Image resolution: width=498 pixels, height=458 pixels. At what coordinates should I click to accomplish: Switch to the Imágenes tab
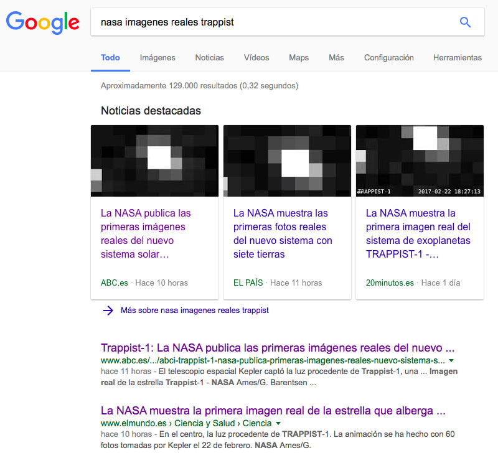pyautogui.click(x=157, y=57)
